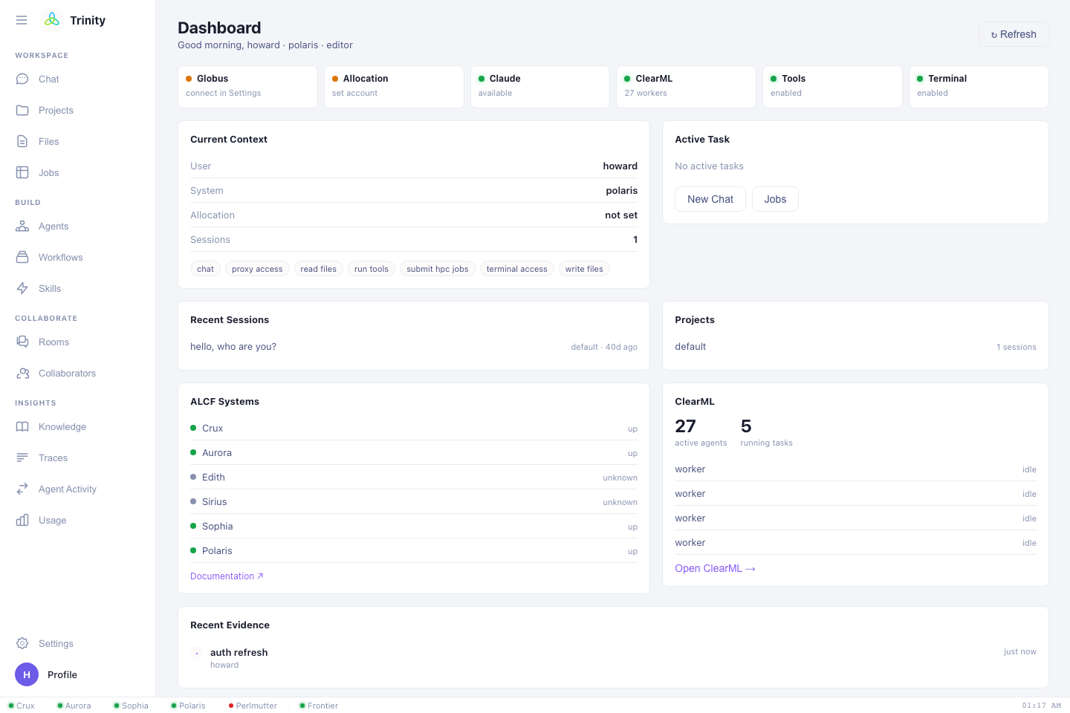The height and width of the screenshot is (713, 1070).
Task: Select the Aurora row in ALCF Systems
Action: tap(414, 453)
